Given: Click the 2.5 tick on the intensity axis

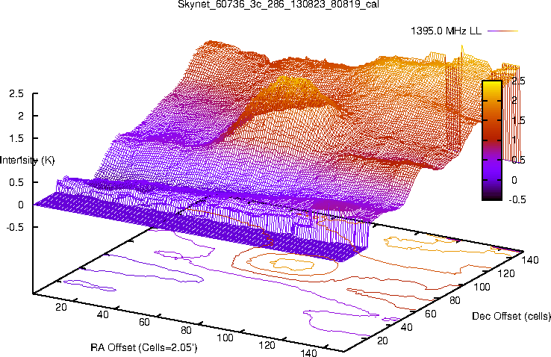Looking at the screenshot, I should pos(16,94).
